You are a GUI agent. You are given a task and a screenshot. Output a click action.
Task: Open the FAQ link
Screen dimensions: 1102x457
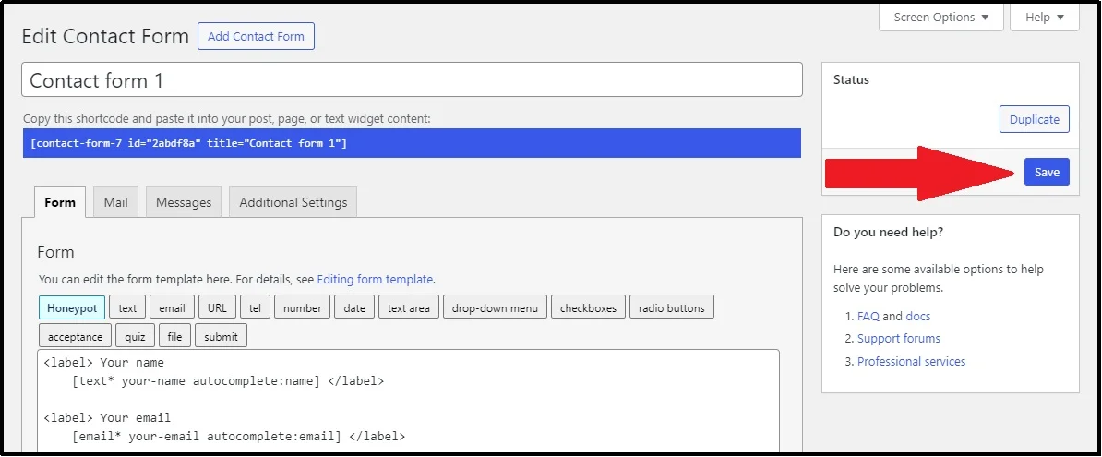pyautogui.click(x=868, y=317)
